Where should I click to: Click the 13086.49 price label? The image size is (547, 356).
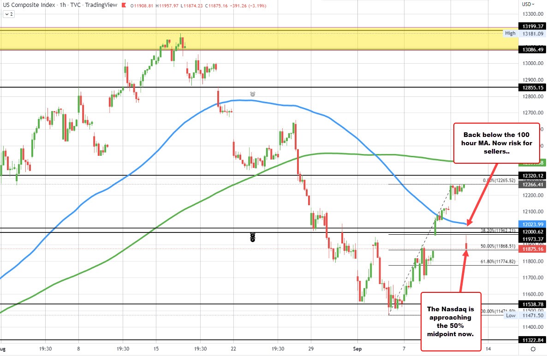pos(532,49)
